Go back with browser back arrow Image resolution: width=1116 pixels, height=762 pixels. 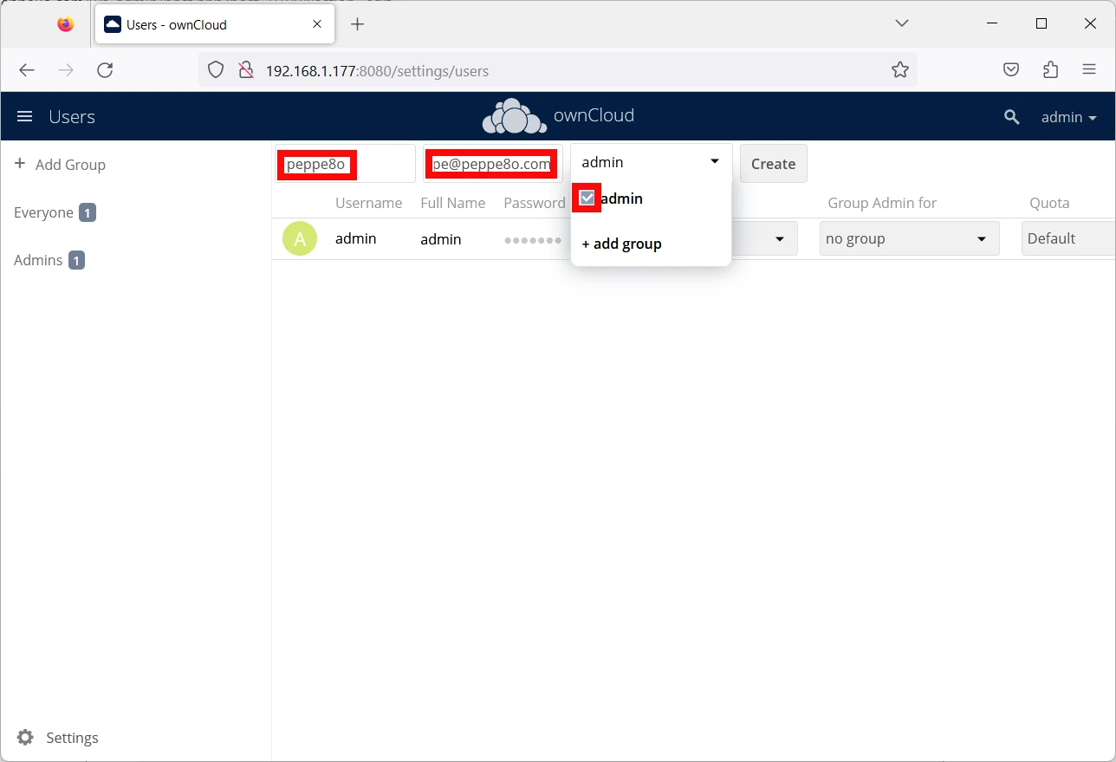[27, 70]
